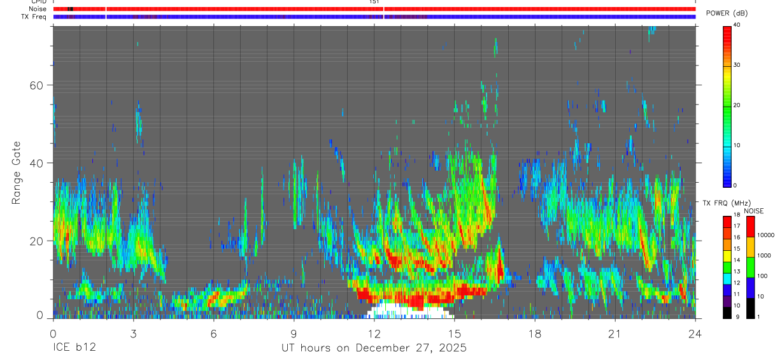Click the green 100 NOISE legend segment
The height and width of the screenshot is (361, 782).
click(x=750, y=267)
